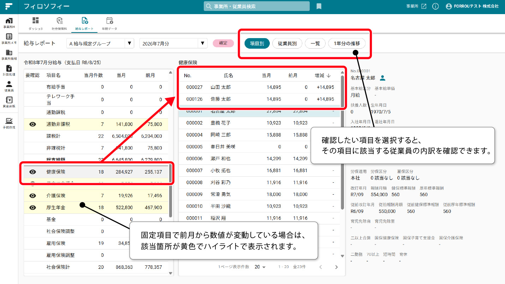
Task: Select the 基金 row
Action: (96, 219)
